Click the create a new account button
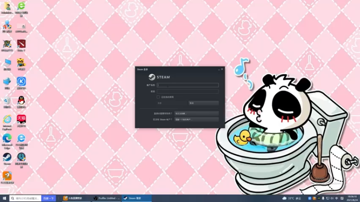Image resolution: width=360 pixels, height=202 pixels. [196, 119]
